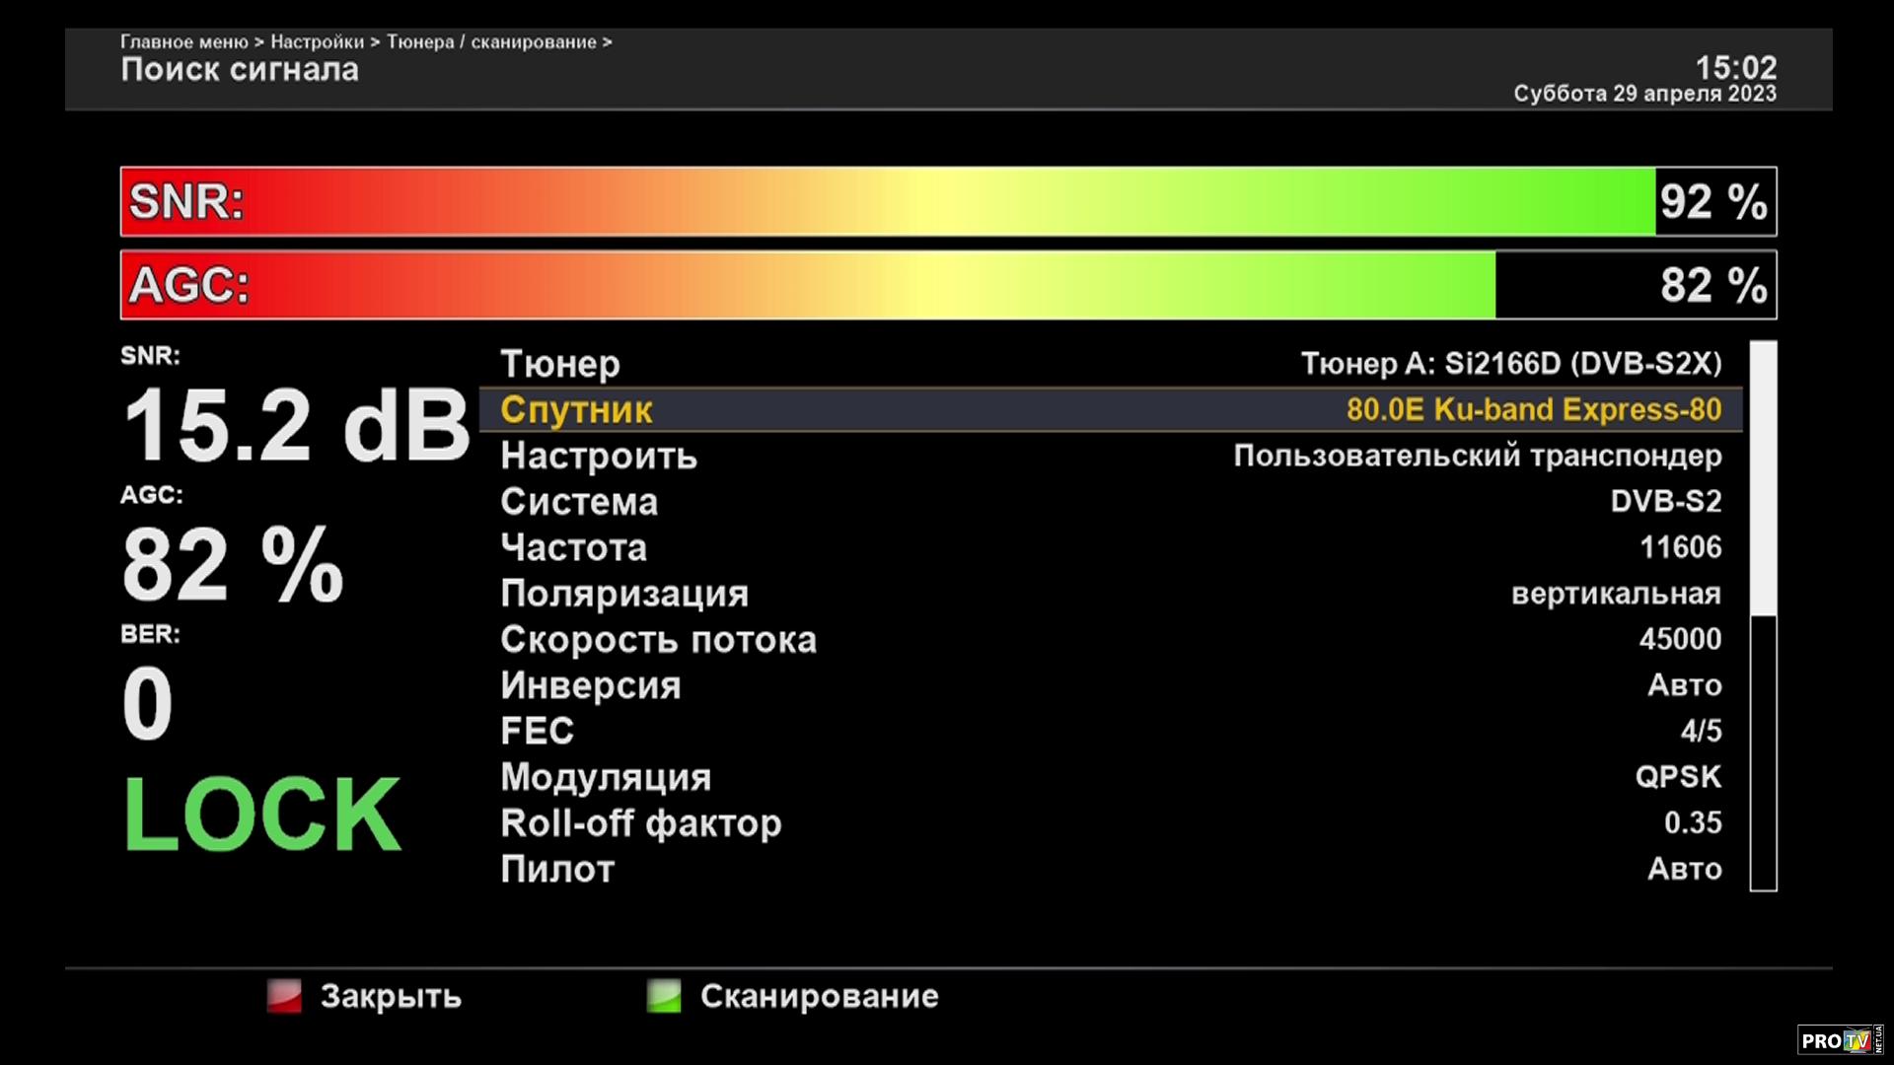Image resolution: width=1894 pixels, height=1065 pixels.
Task: Toggle Пилот setting Авто
Action: 1684,869
